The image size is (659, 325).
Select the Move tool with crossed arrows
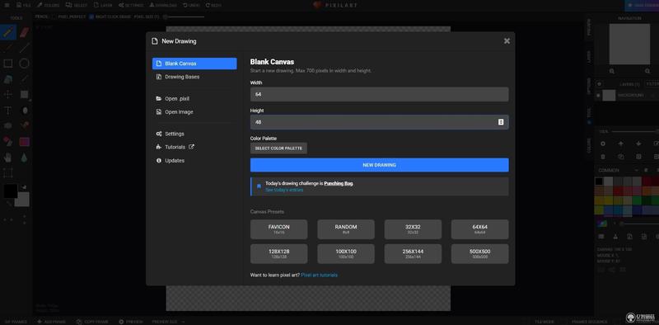pos(8,94)
